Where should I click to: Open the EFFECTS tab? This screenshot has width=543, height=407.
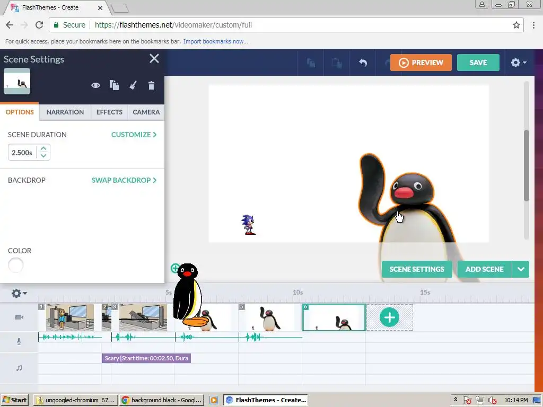[x=109, y=112]
